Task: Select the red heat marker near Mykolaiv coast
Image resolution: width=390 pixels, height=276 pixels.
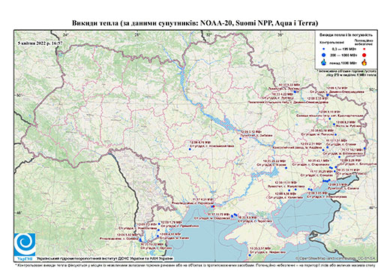Action: tap(214, 206)
